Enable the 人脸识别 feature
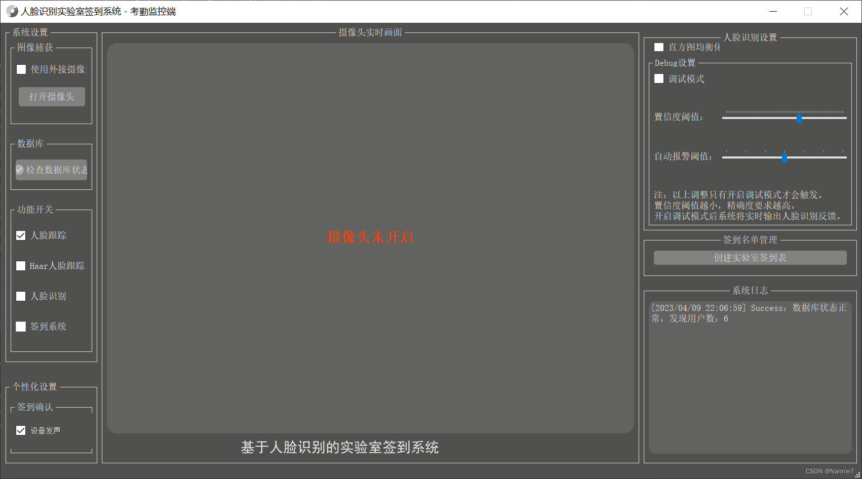The width and height of the screenshot is (862, 479). [x=21, y=296]
